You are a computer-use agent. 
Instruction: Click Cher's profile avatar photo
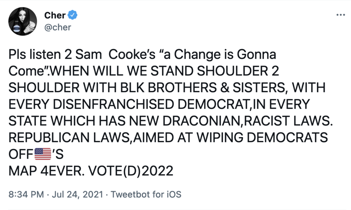23,21
